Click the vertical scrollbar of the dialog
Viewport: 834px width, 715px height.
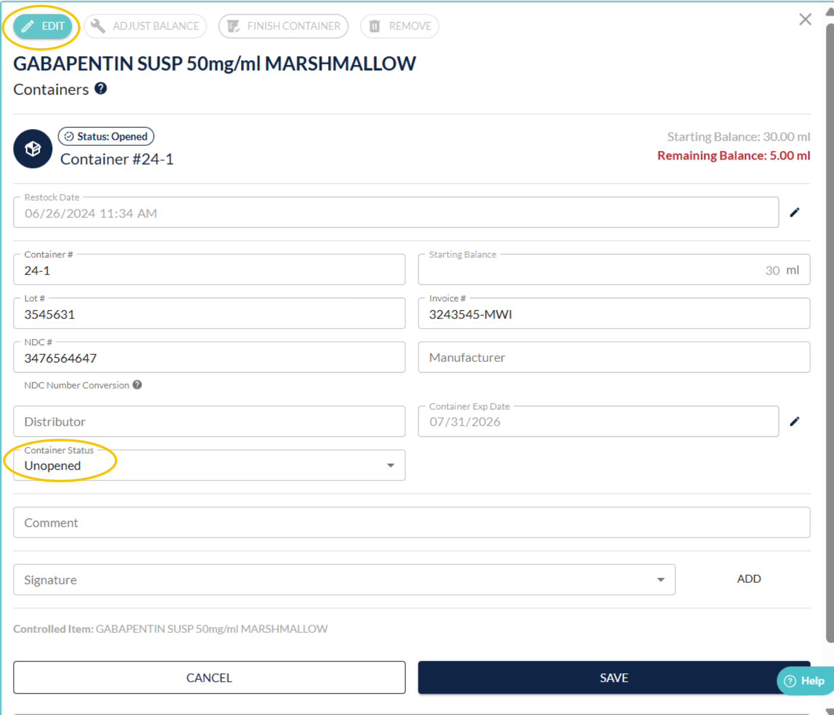[x=830, y=333]
